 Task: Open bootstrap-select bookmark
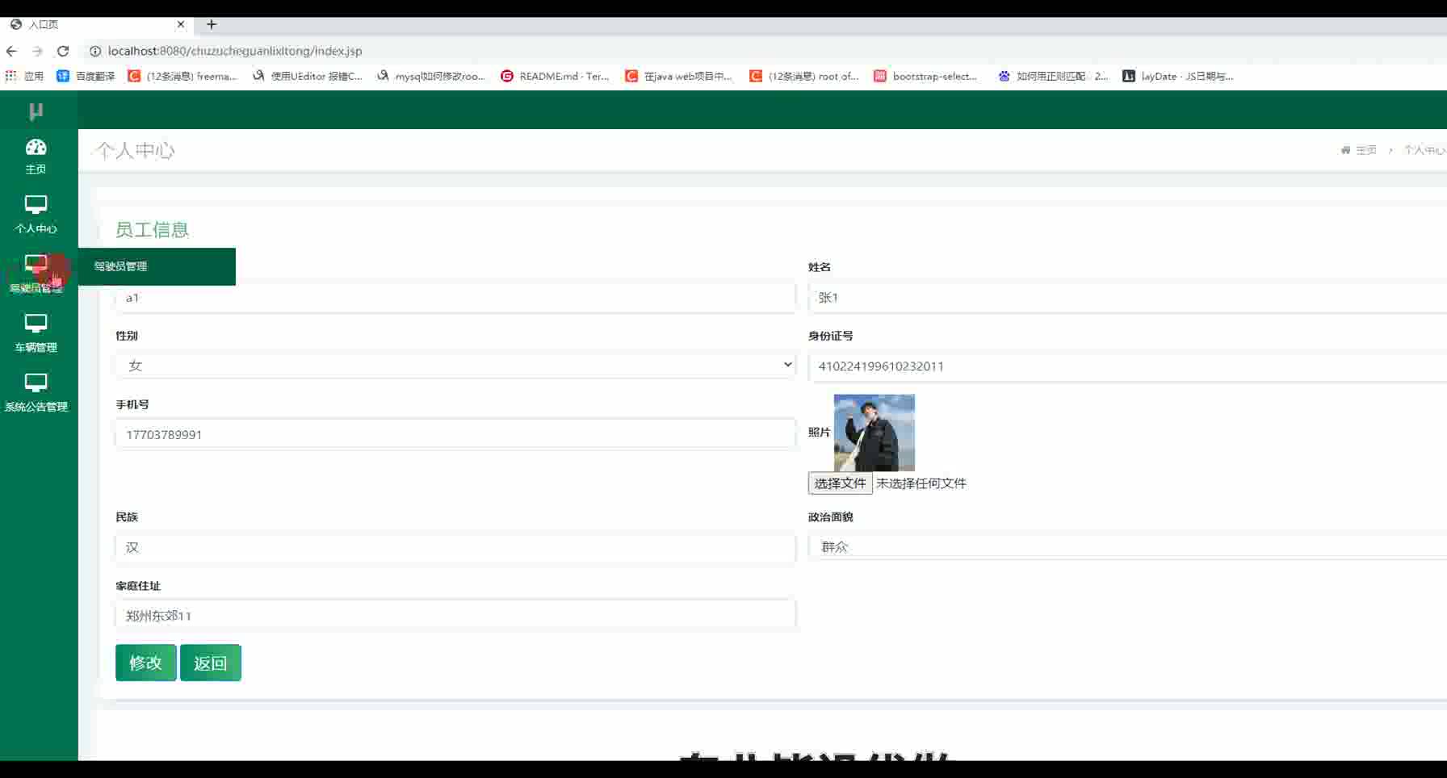pyautogui.click(x=926, y=76)
